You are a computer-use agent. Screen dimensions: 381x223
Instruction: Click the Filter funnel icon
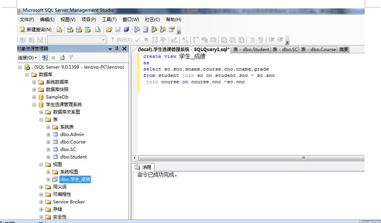(x=71, y=58)
